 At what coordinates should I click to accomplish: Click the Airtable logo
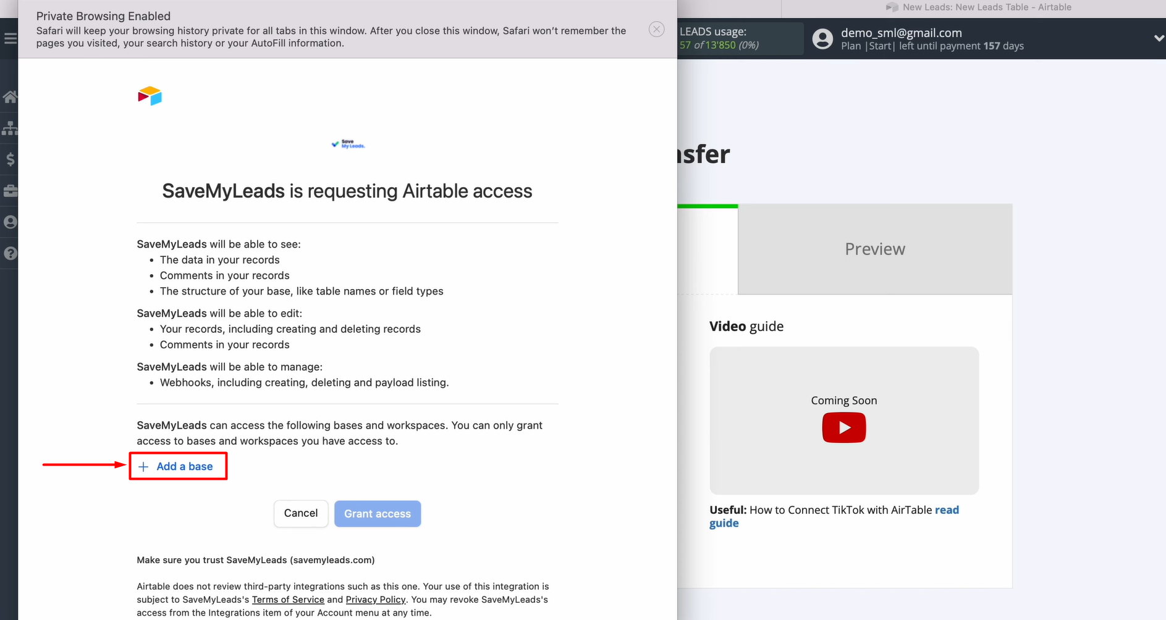pos(150,96)
